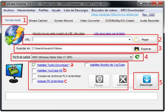Click the Descargar download button

point(147,81)
